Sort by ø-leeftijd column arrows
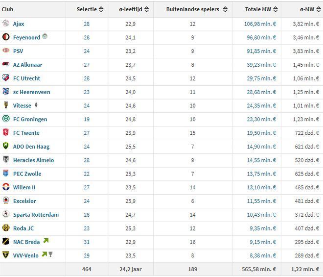Viewport: 323px width, 277px height. pyautogui.click(x=147, y=9)
